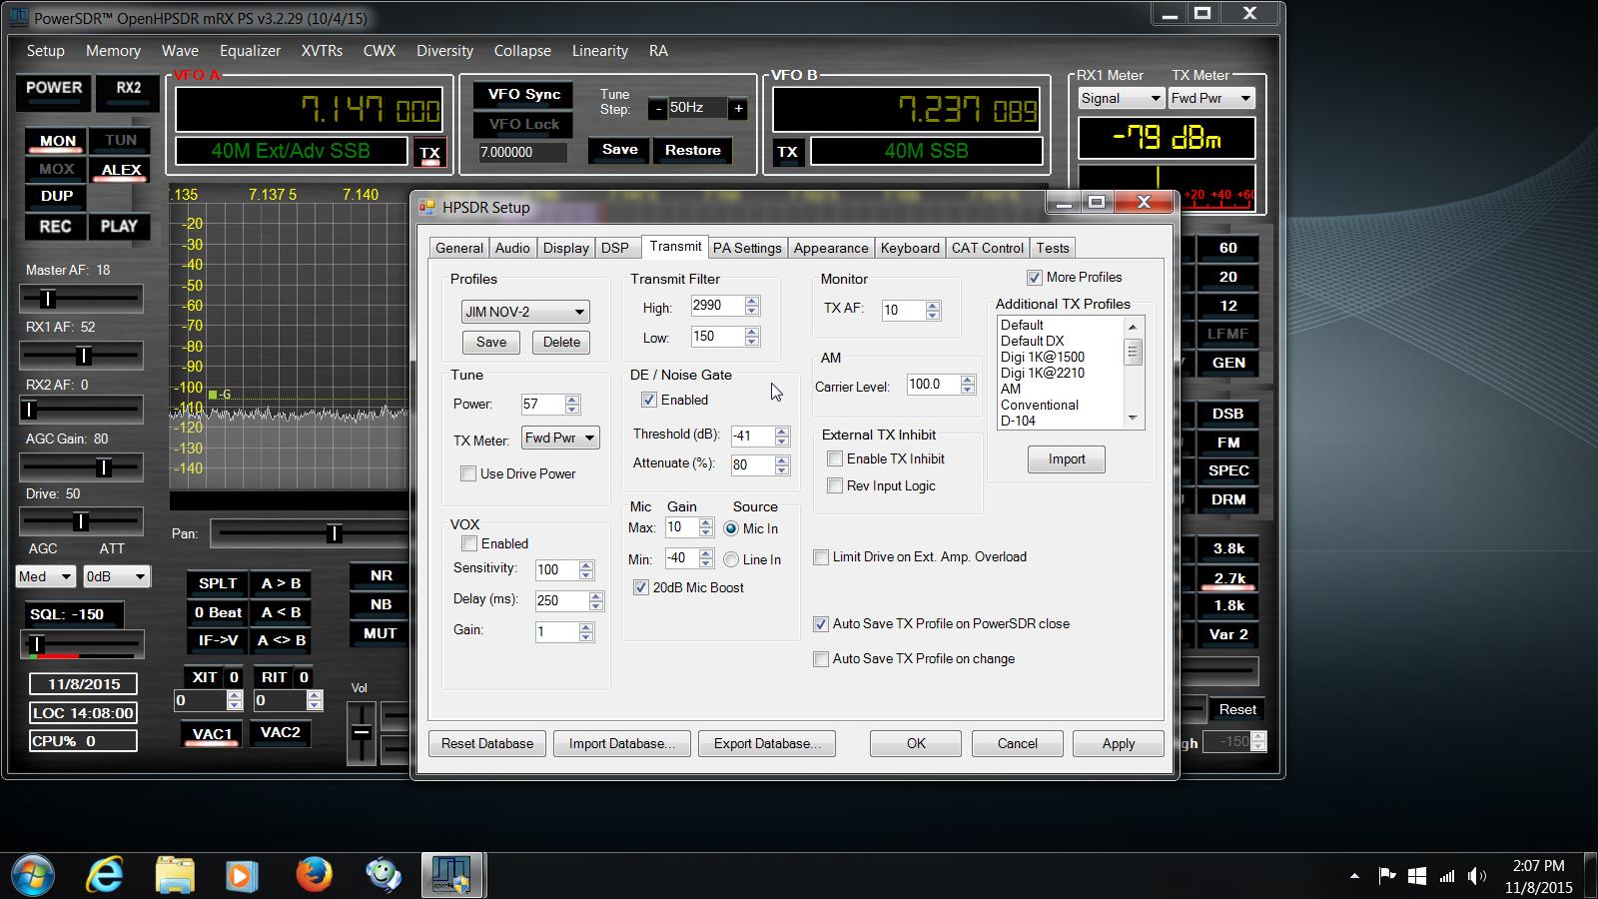Adjust the Drive slider
The image size is (1598, 899).
(82, 521)
